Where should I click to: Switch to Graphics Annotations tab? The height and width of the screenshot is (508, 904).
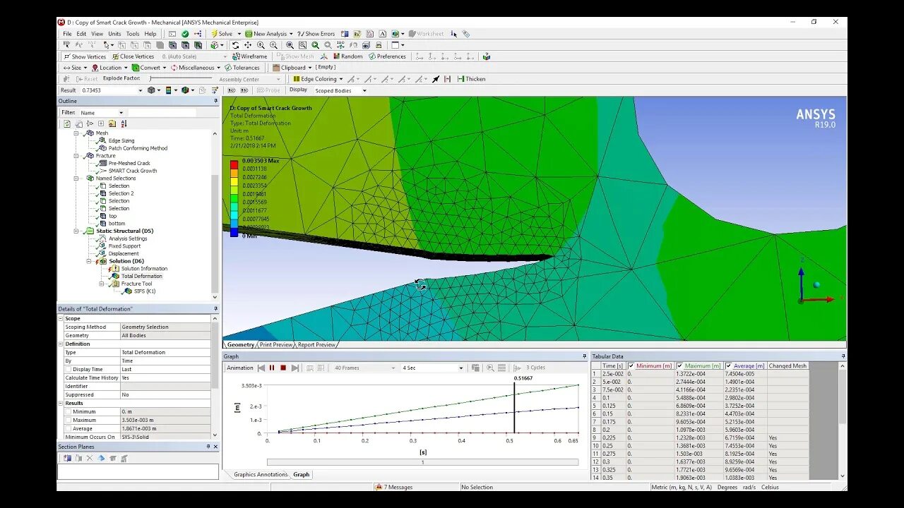pyautogui.click(x=261, y=475)
